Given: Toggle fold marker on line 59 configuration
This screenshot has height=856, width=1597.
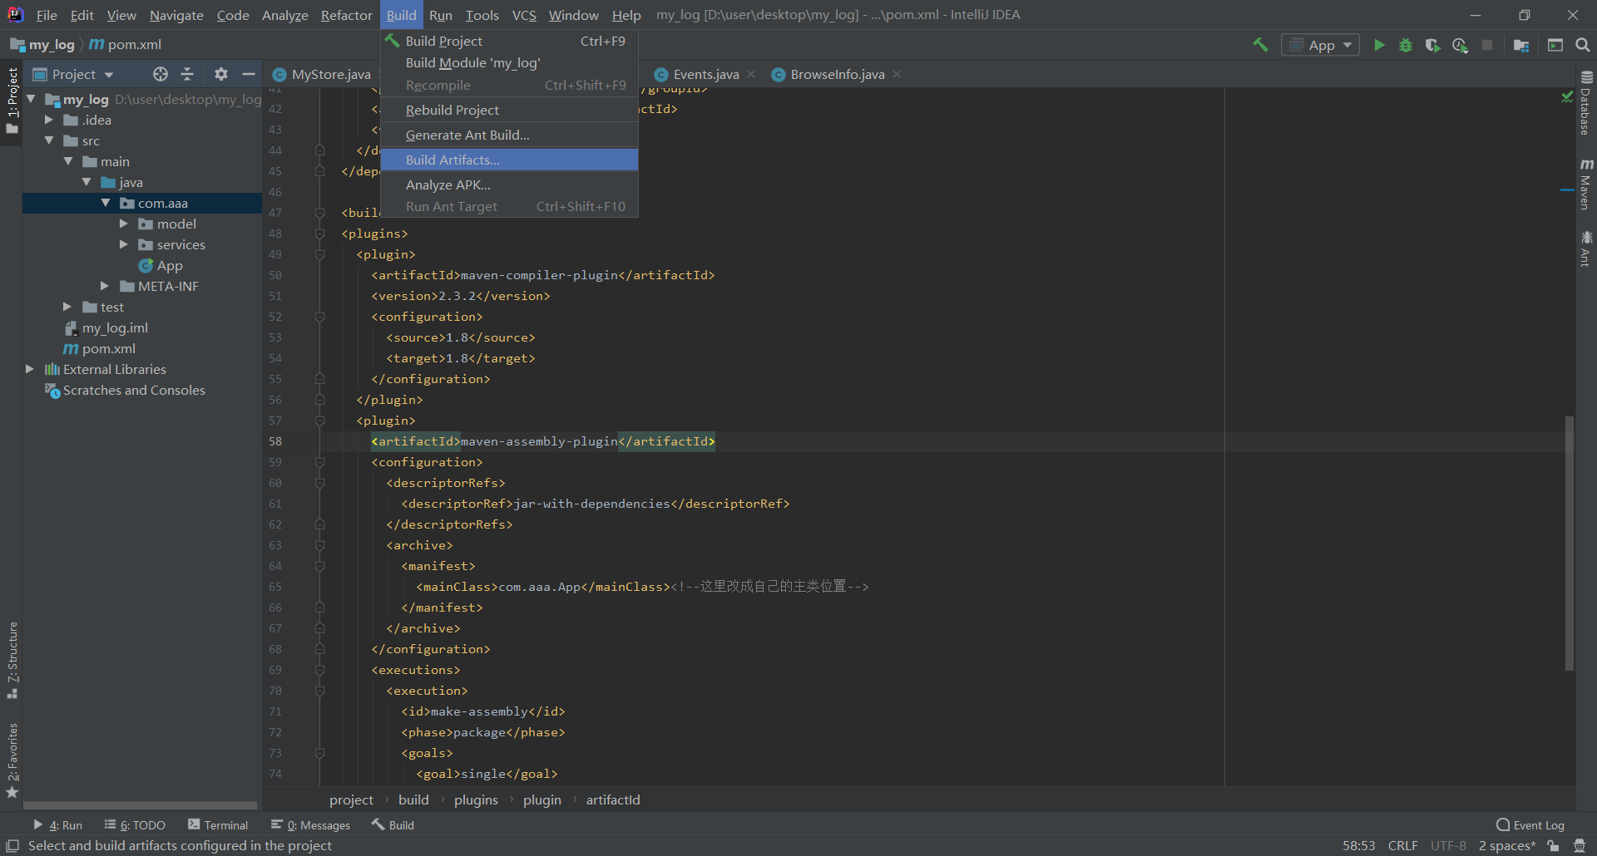Looking at the screenshot, I should coord(319,462).
